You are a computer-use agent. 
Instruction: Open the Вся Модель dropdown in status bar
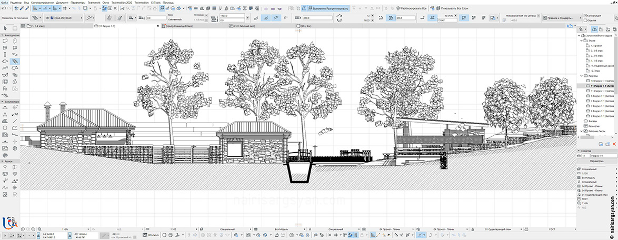(x=280, y=229)
